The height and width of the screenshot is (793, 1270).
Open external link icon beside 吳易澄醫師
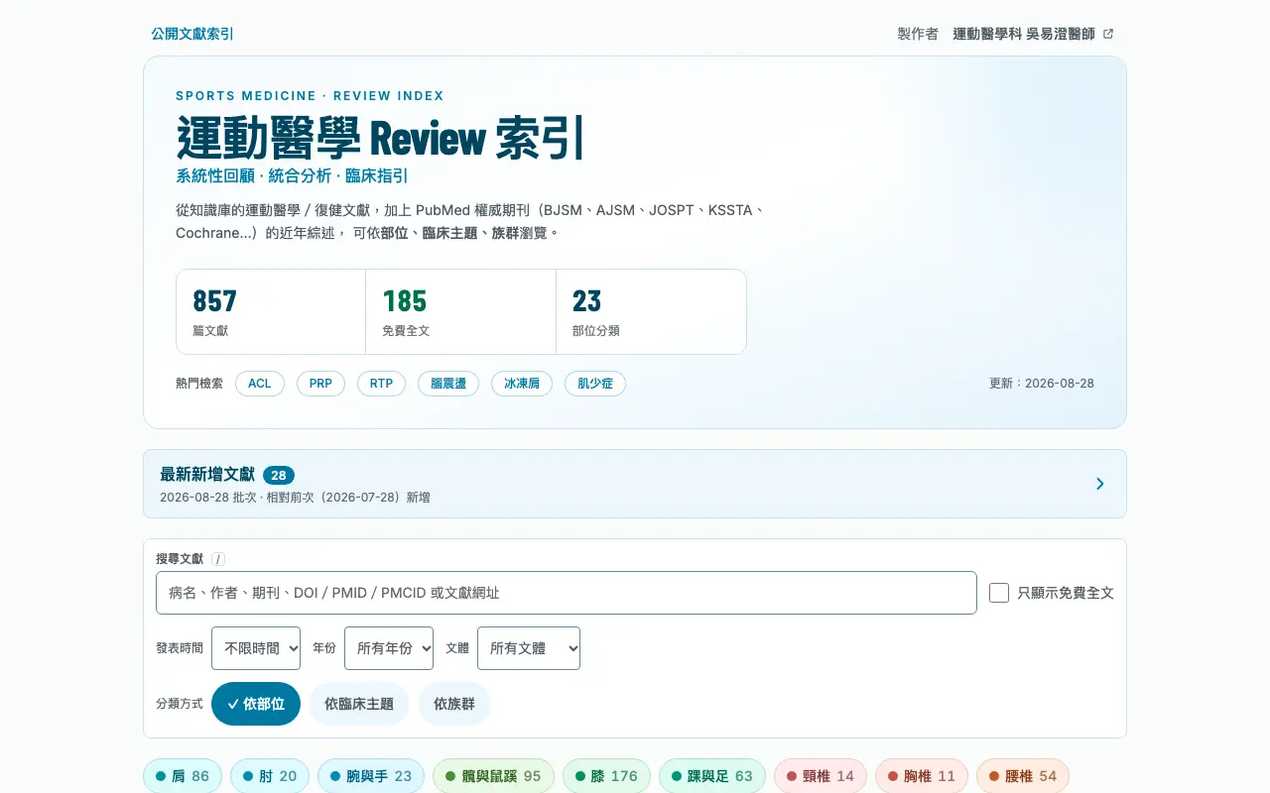tap(1108, 34)
